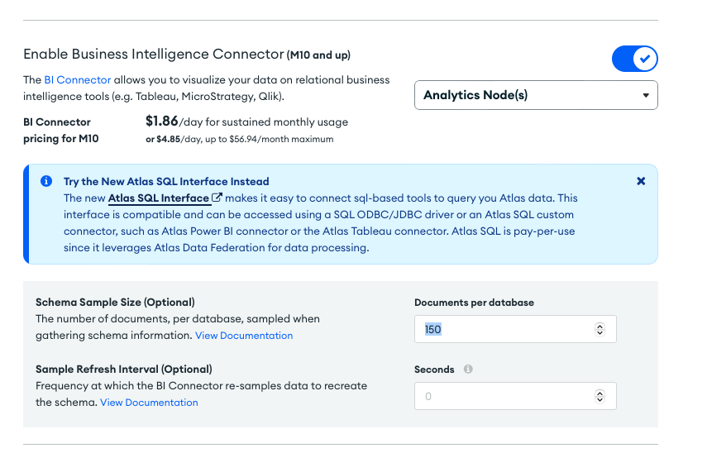This screenshot has width=707, height=453.
Task: Follow the Atlas SQL Interface link
Action: point(158,198)
